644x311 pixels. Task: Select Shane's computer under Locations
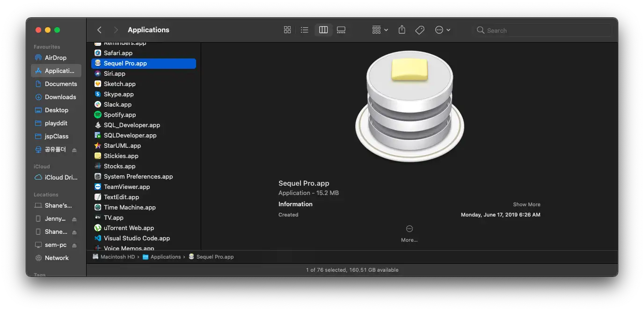click(x=56, y=205)
